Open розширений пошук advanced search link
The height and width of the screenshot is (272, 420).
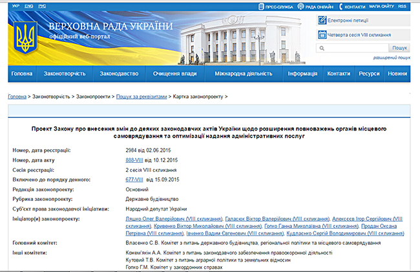coord(392,58)
